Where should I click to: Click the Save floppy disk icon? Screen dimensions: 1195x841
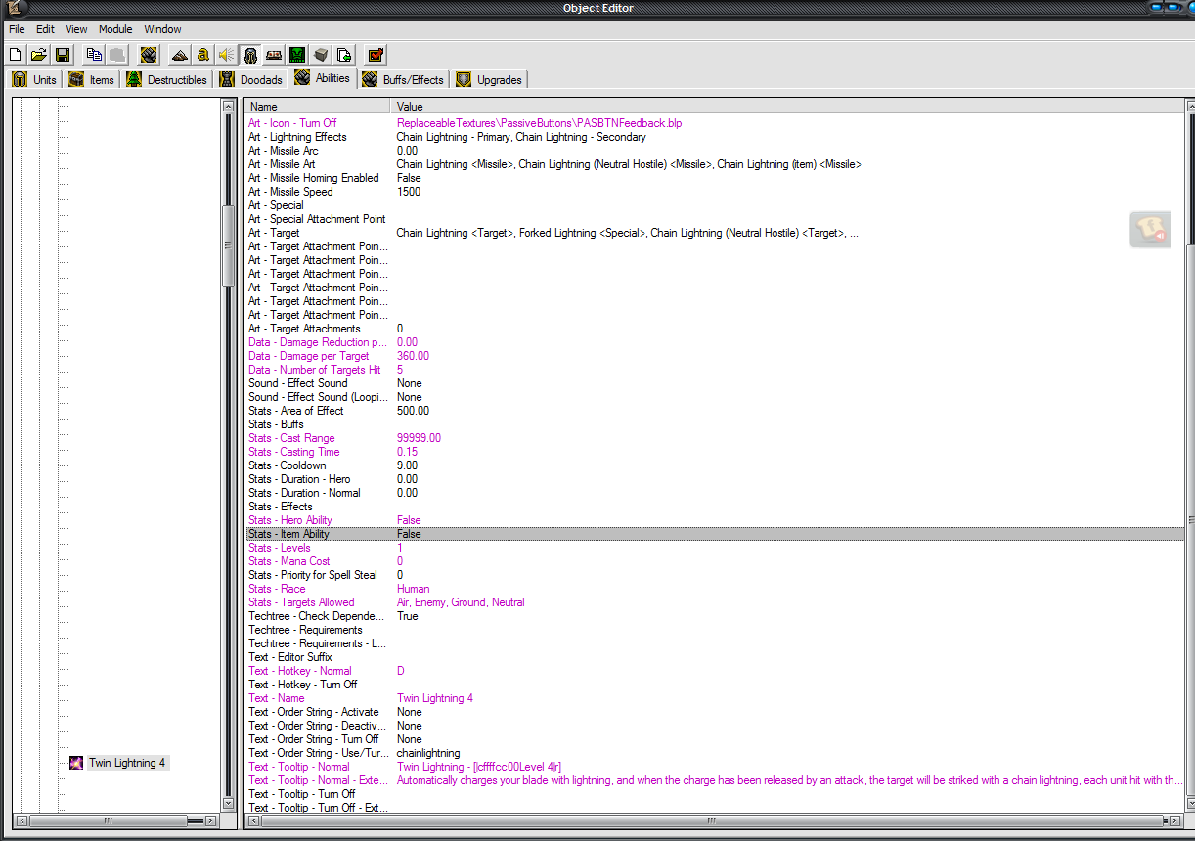click(63, 55)
